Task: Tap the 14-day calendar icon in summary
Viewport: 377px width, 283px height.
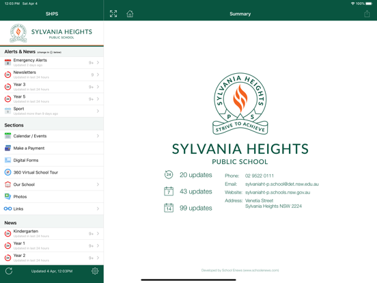Action: point(169,208)
